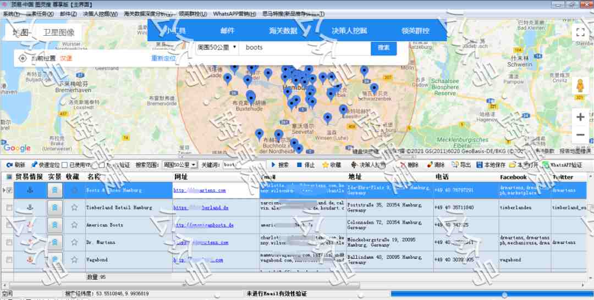This screenshot has height=300, width=594.
Task: Click the local save (本地保存) disk icon
Action: coord(479,165)
